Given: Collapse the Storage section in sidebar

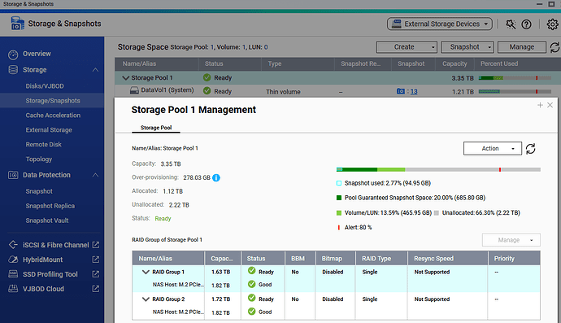Looking at the screenshot, I should pos(95,70).
